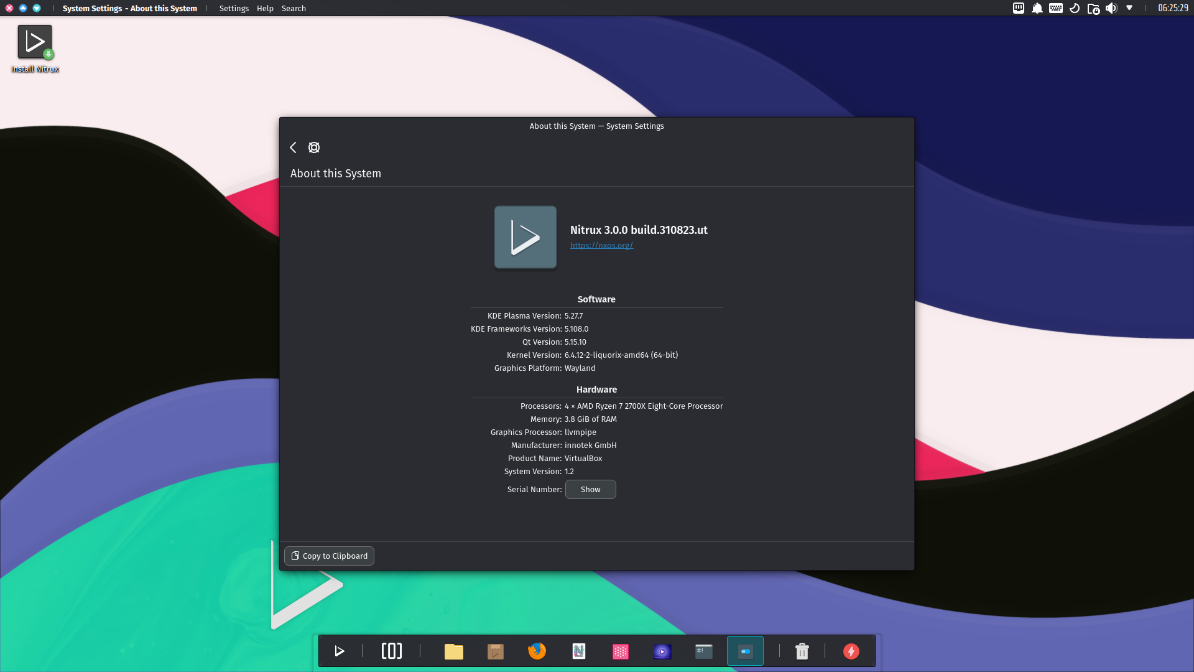The height and width of the screenshot is (672, 1194).
Task: Select the app grid icon in taskbar
Action: pyautogui.click(x=621, y=651)
